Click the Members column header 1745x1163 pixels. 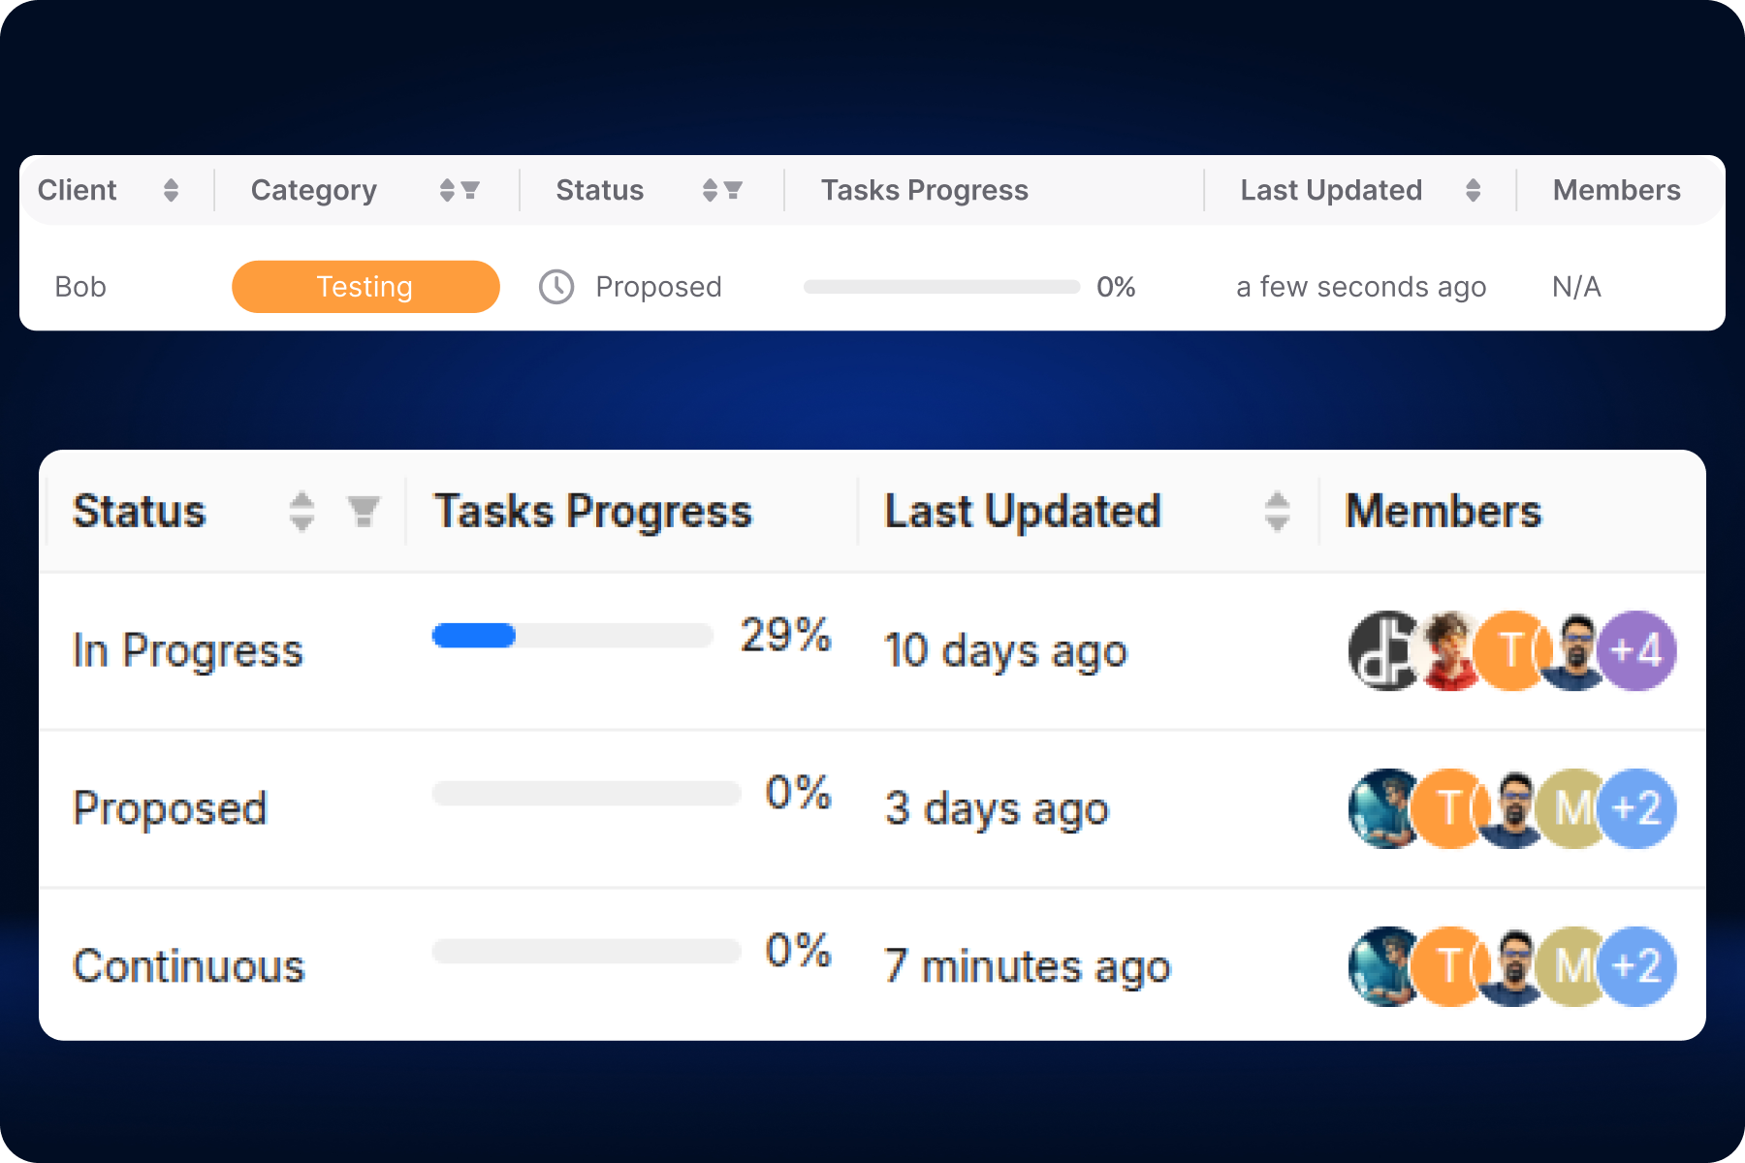point(1616,190)
